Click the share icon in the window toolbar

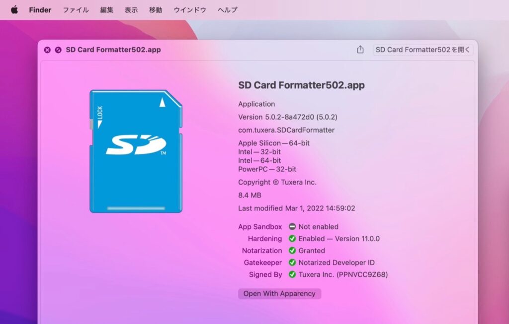360,50
